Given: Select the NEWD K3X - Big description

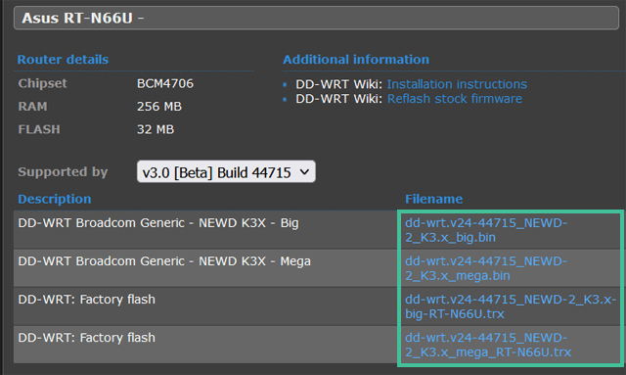Looking at the screenshot, I should coord(158,222).
